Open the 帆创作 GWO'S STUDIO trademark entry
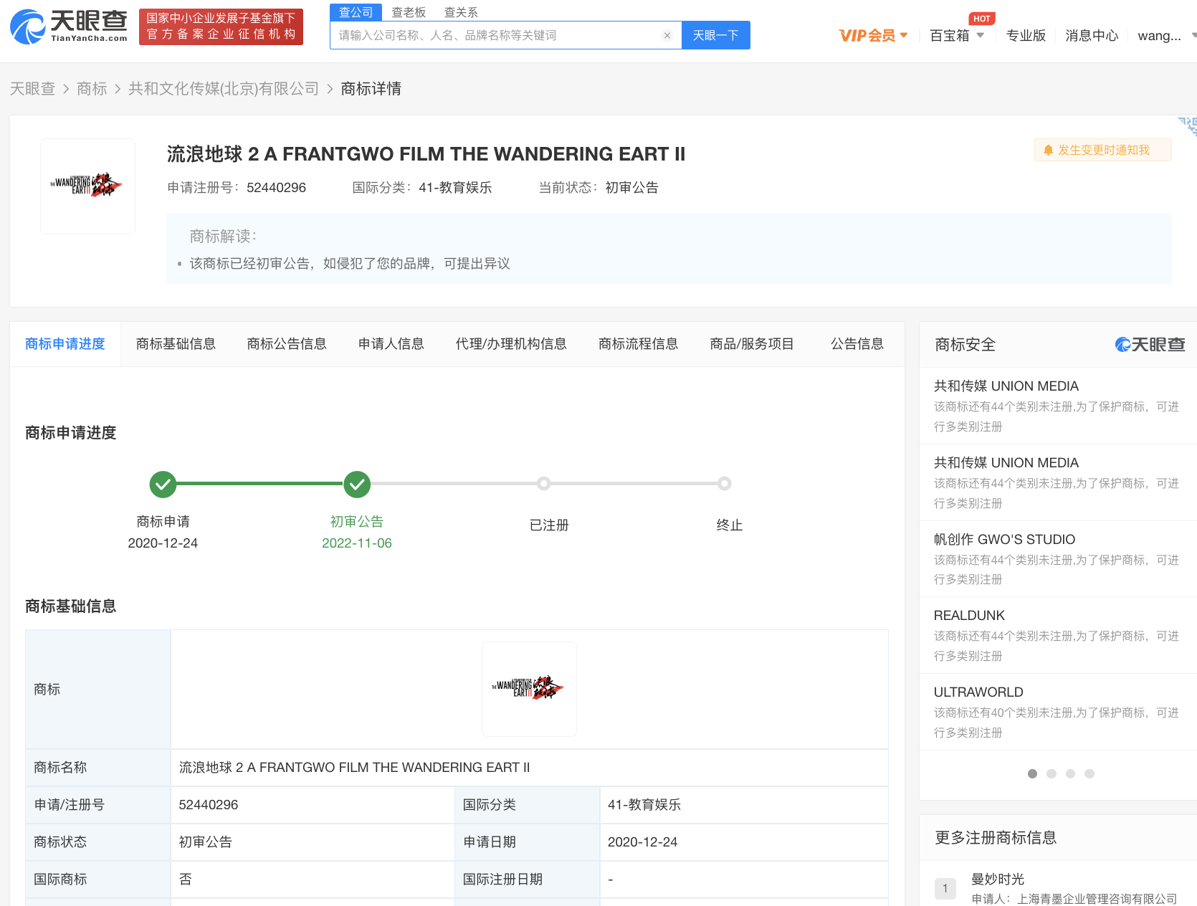The image size is (1197, 906). point(1004,540)
